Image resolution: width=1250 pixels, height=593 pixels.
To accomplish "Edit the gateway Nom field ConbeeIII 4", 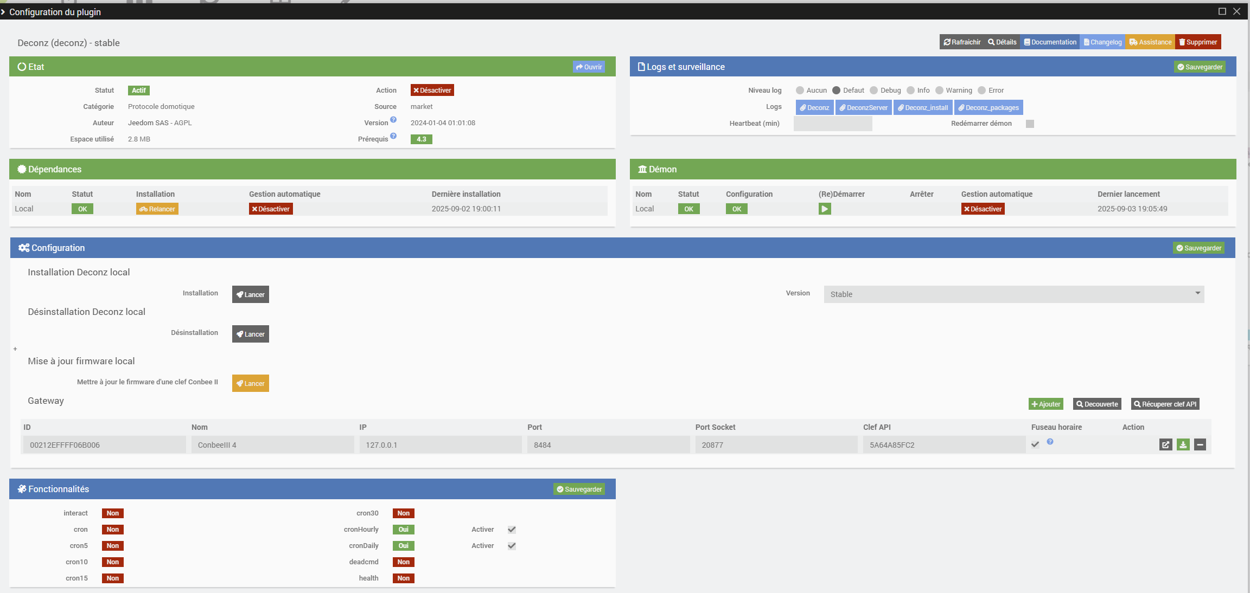I will [x=272, y=445].
